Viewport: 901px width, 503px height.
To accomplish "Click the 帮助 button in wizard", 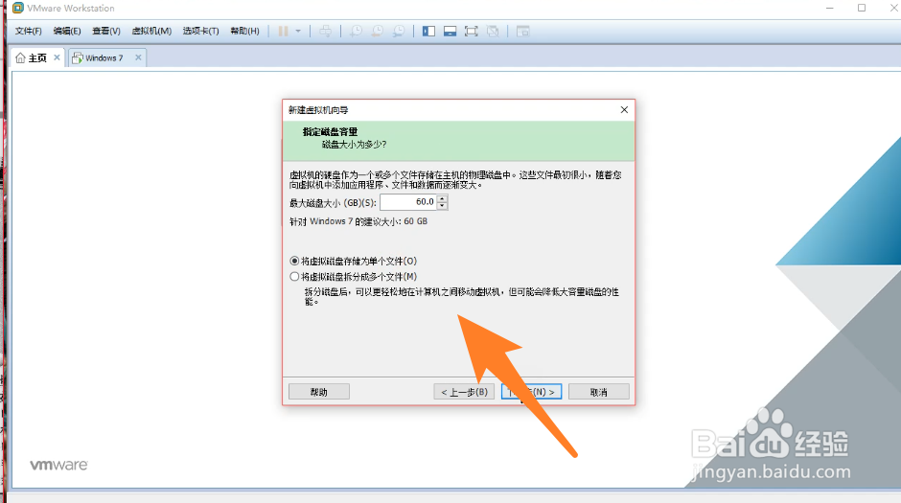I will (x=319, y=392).
